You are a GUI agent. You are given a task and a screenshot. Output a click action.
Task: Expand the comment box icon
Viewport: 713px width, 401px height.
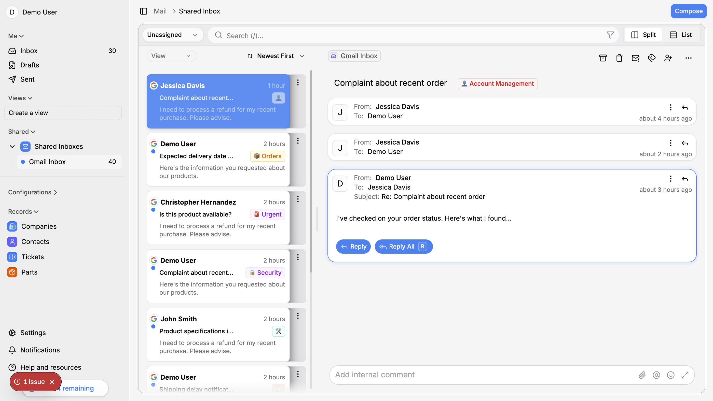[685, 375]
